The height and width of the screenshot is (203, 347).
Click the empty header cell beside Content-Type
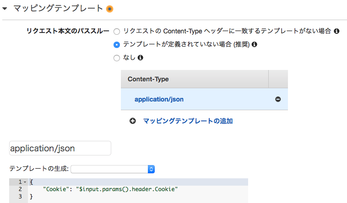(278, 79)
